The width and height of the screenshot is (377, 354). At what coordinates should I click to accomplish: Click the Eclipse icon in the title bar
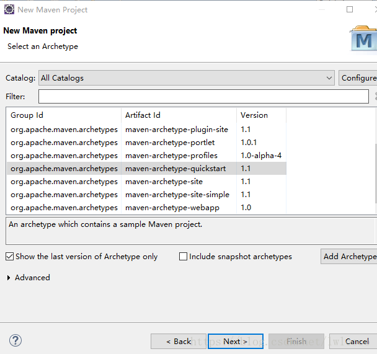(x=9, y=10)
